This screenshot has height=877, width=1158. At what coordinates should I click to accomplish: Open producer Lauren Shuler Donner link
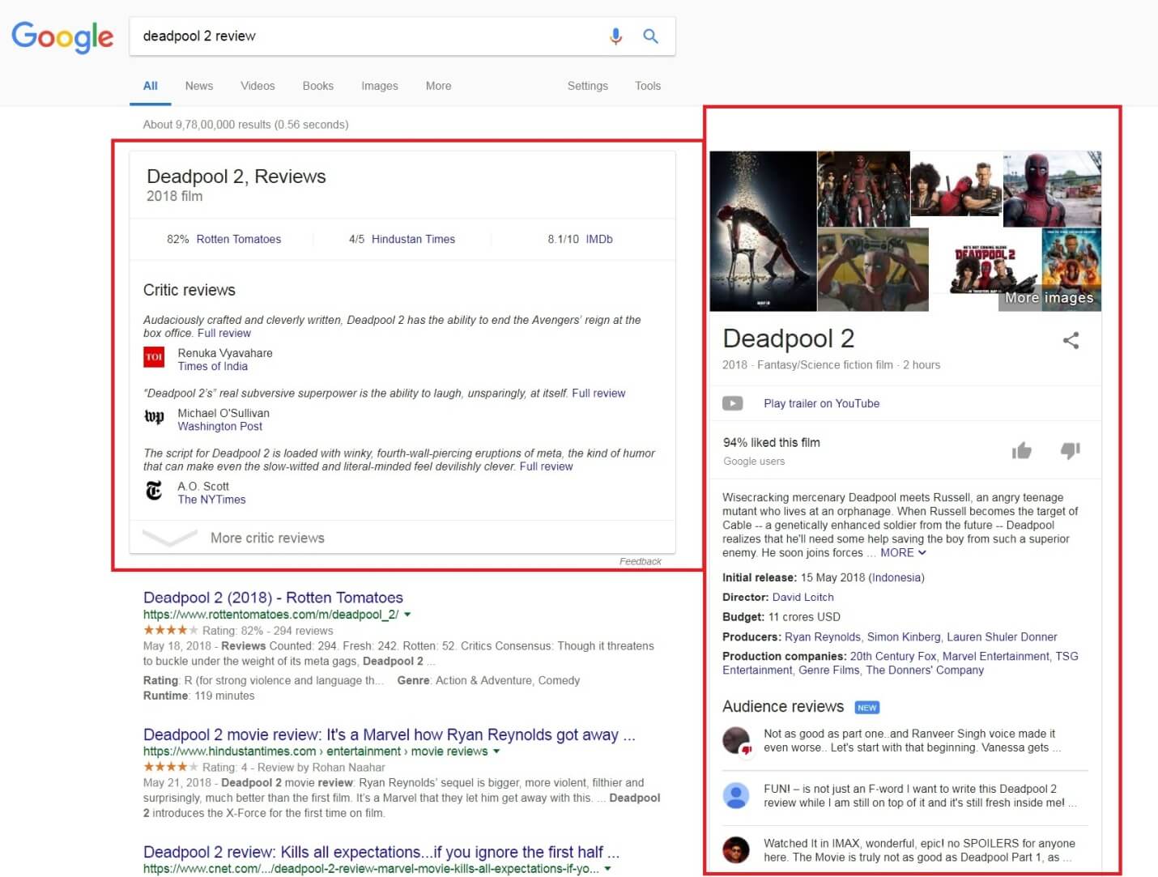pos(1002,636)
